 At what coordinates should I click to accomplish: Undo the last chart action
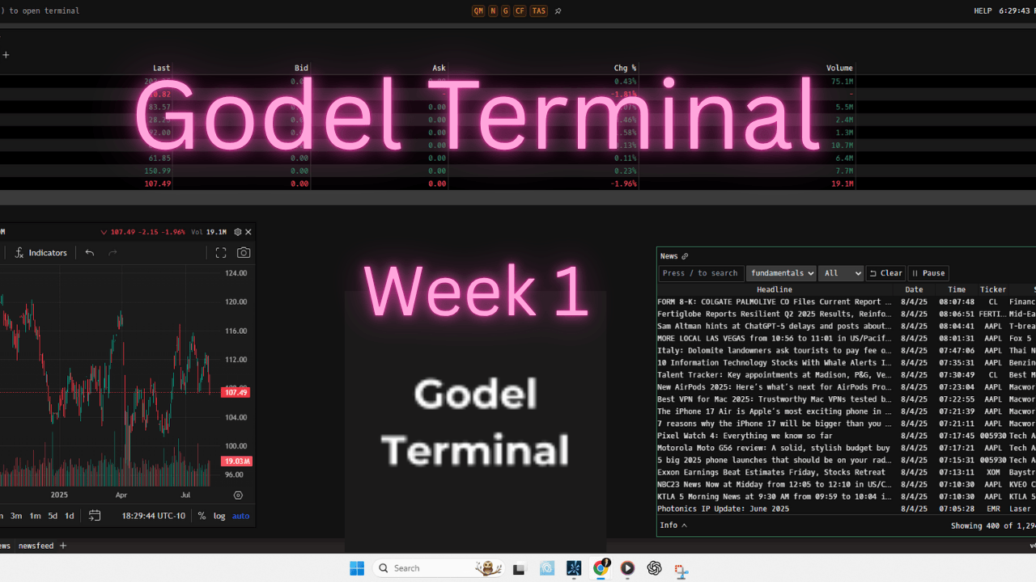[x=90, y=253]
